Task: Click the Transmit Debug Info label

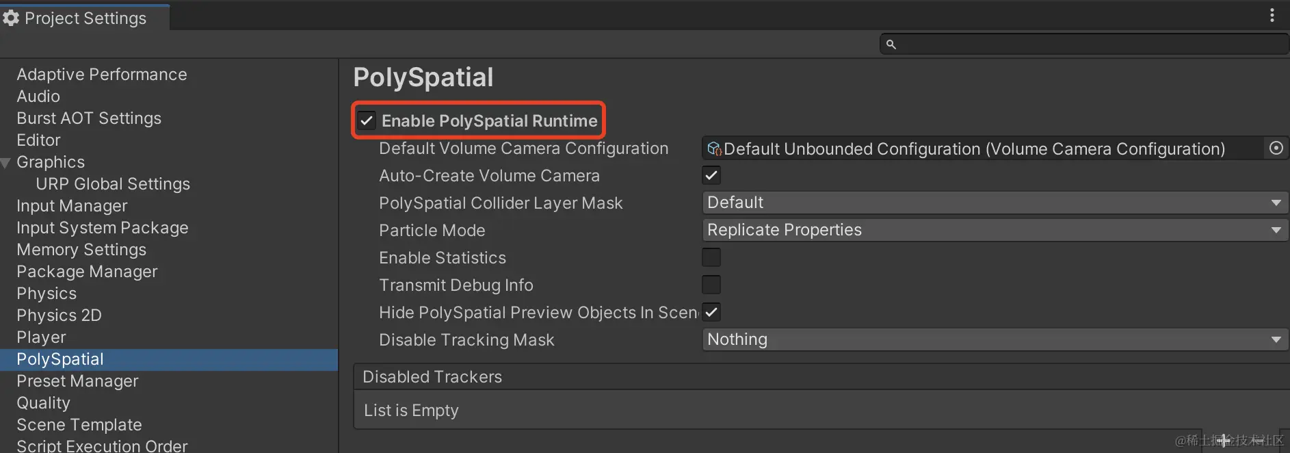Action: (x=456, y=285)
